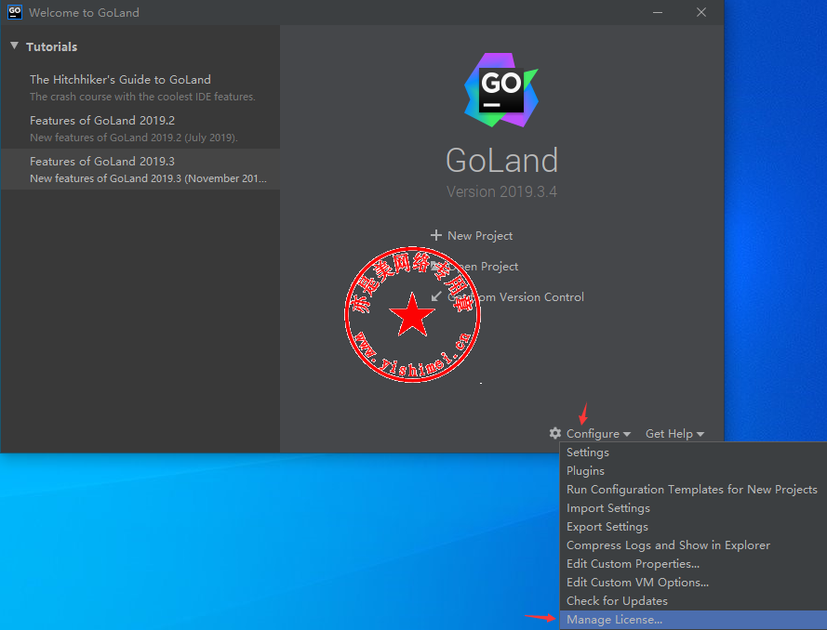Open the Configure dropdown
This screenshot has height=630, width=827.
598,434
